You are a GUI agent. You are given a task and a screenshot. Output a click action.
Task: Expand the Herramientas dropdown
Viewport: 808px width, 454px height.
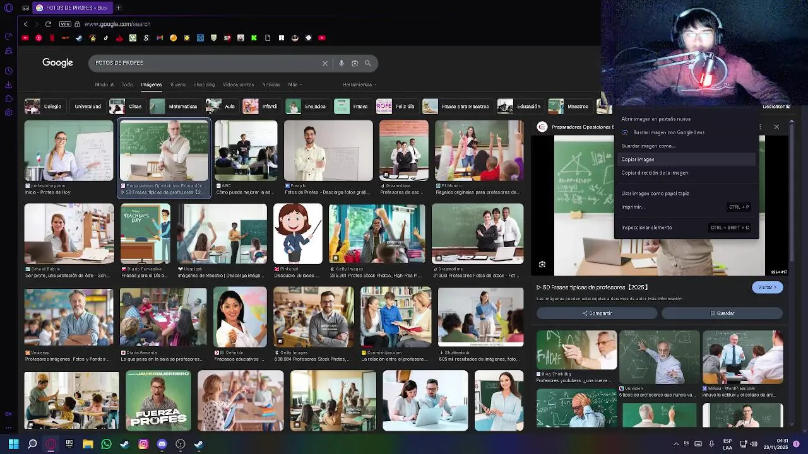(x=360, y=84)
